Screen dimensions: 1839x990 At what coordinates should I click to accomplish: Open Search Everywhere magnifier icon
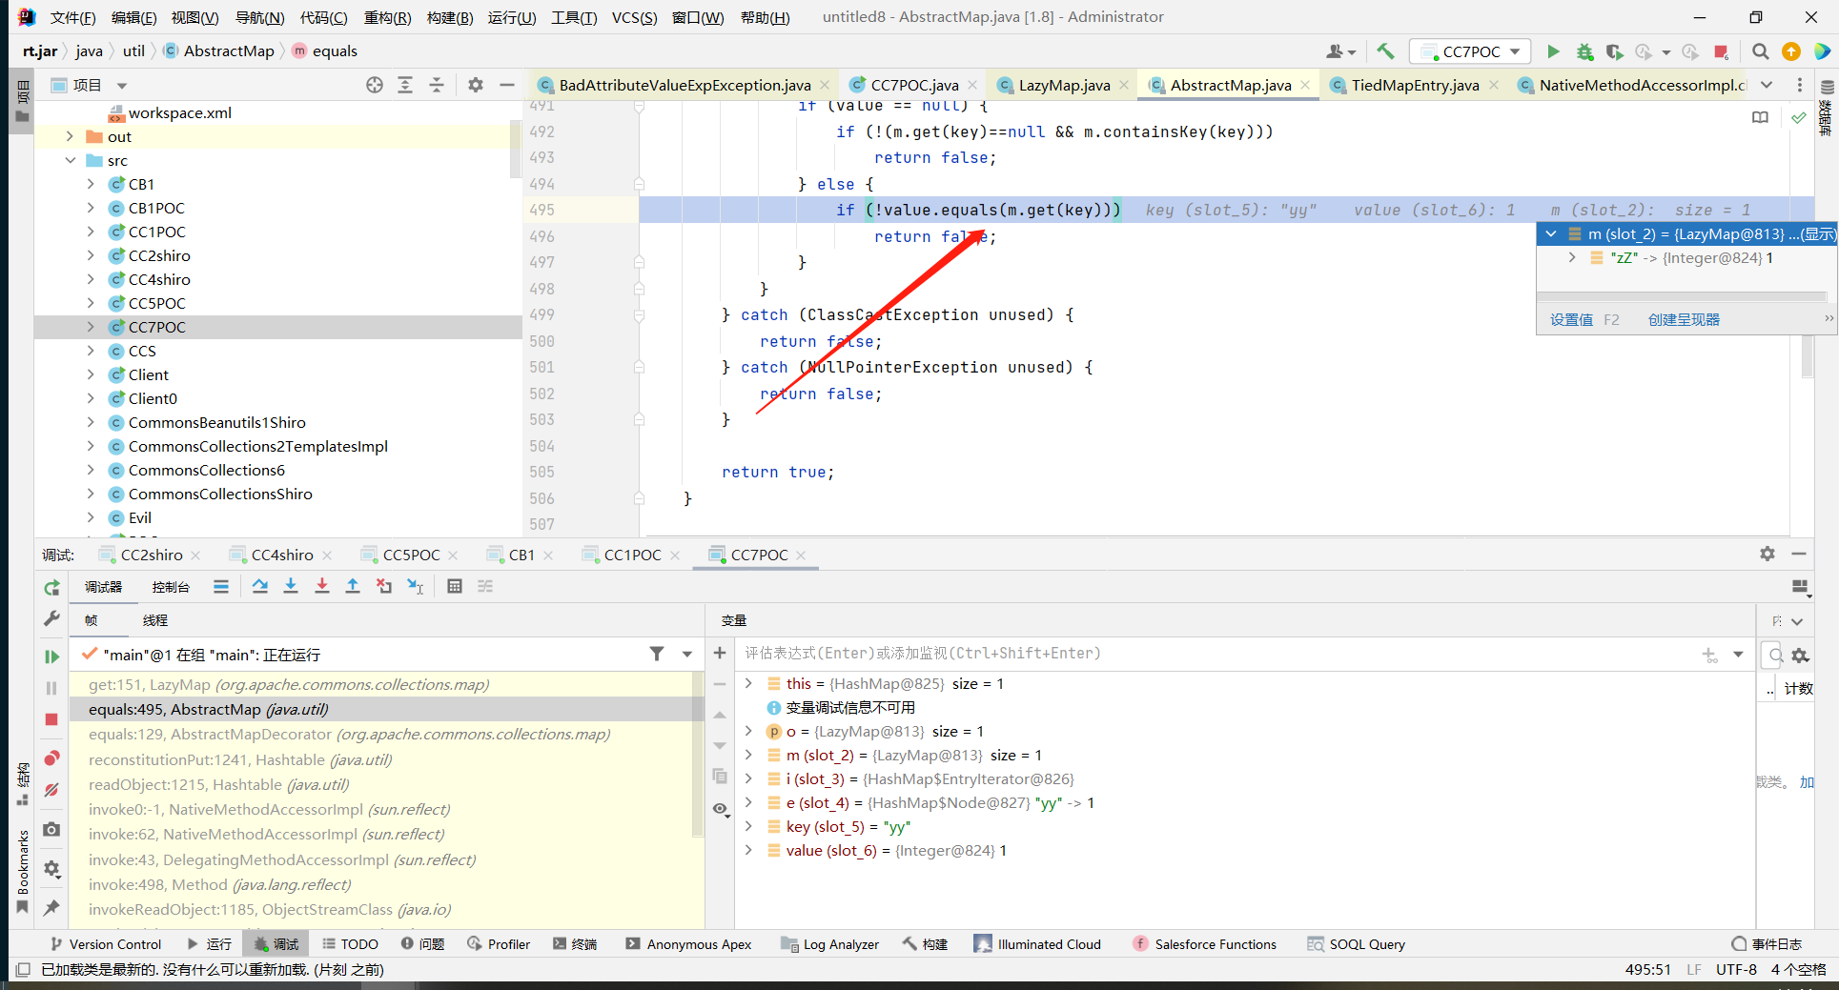(1761, 51)
